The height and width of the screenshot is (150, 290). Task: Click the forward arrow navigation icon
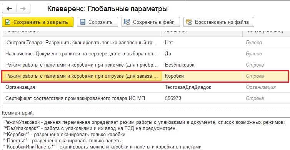click(23, 9)
